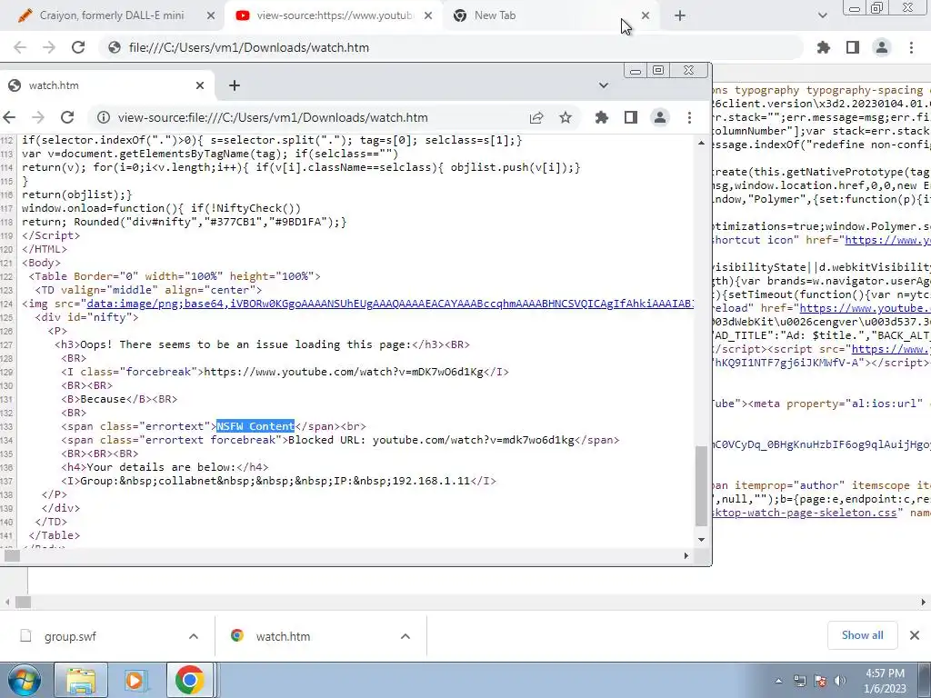This screenshot has width=931, height=698.
Task: Click vertical scrollbar thumb in source view
Action: click(701, 485)
